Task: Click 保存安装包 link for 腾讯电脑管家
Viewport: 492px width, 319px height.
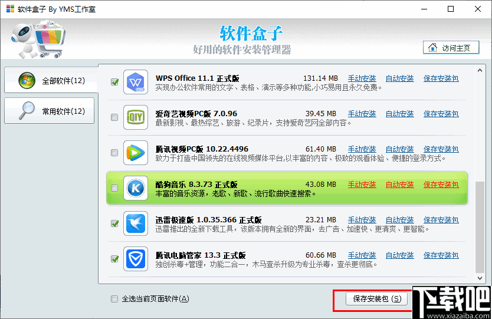Action: [441, 256]
